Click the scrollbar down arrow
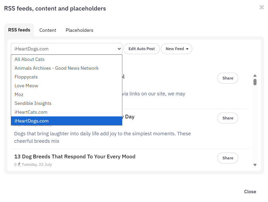 point(255,165)
